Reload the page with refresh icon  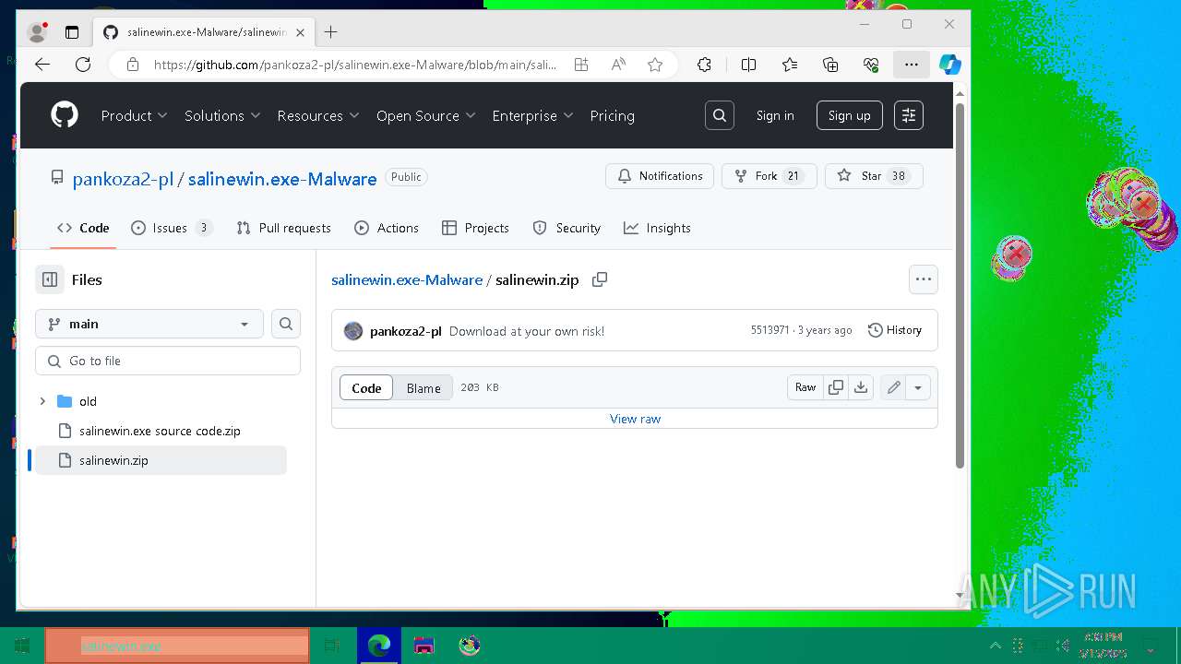(x=83, y=65)
